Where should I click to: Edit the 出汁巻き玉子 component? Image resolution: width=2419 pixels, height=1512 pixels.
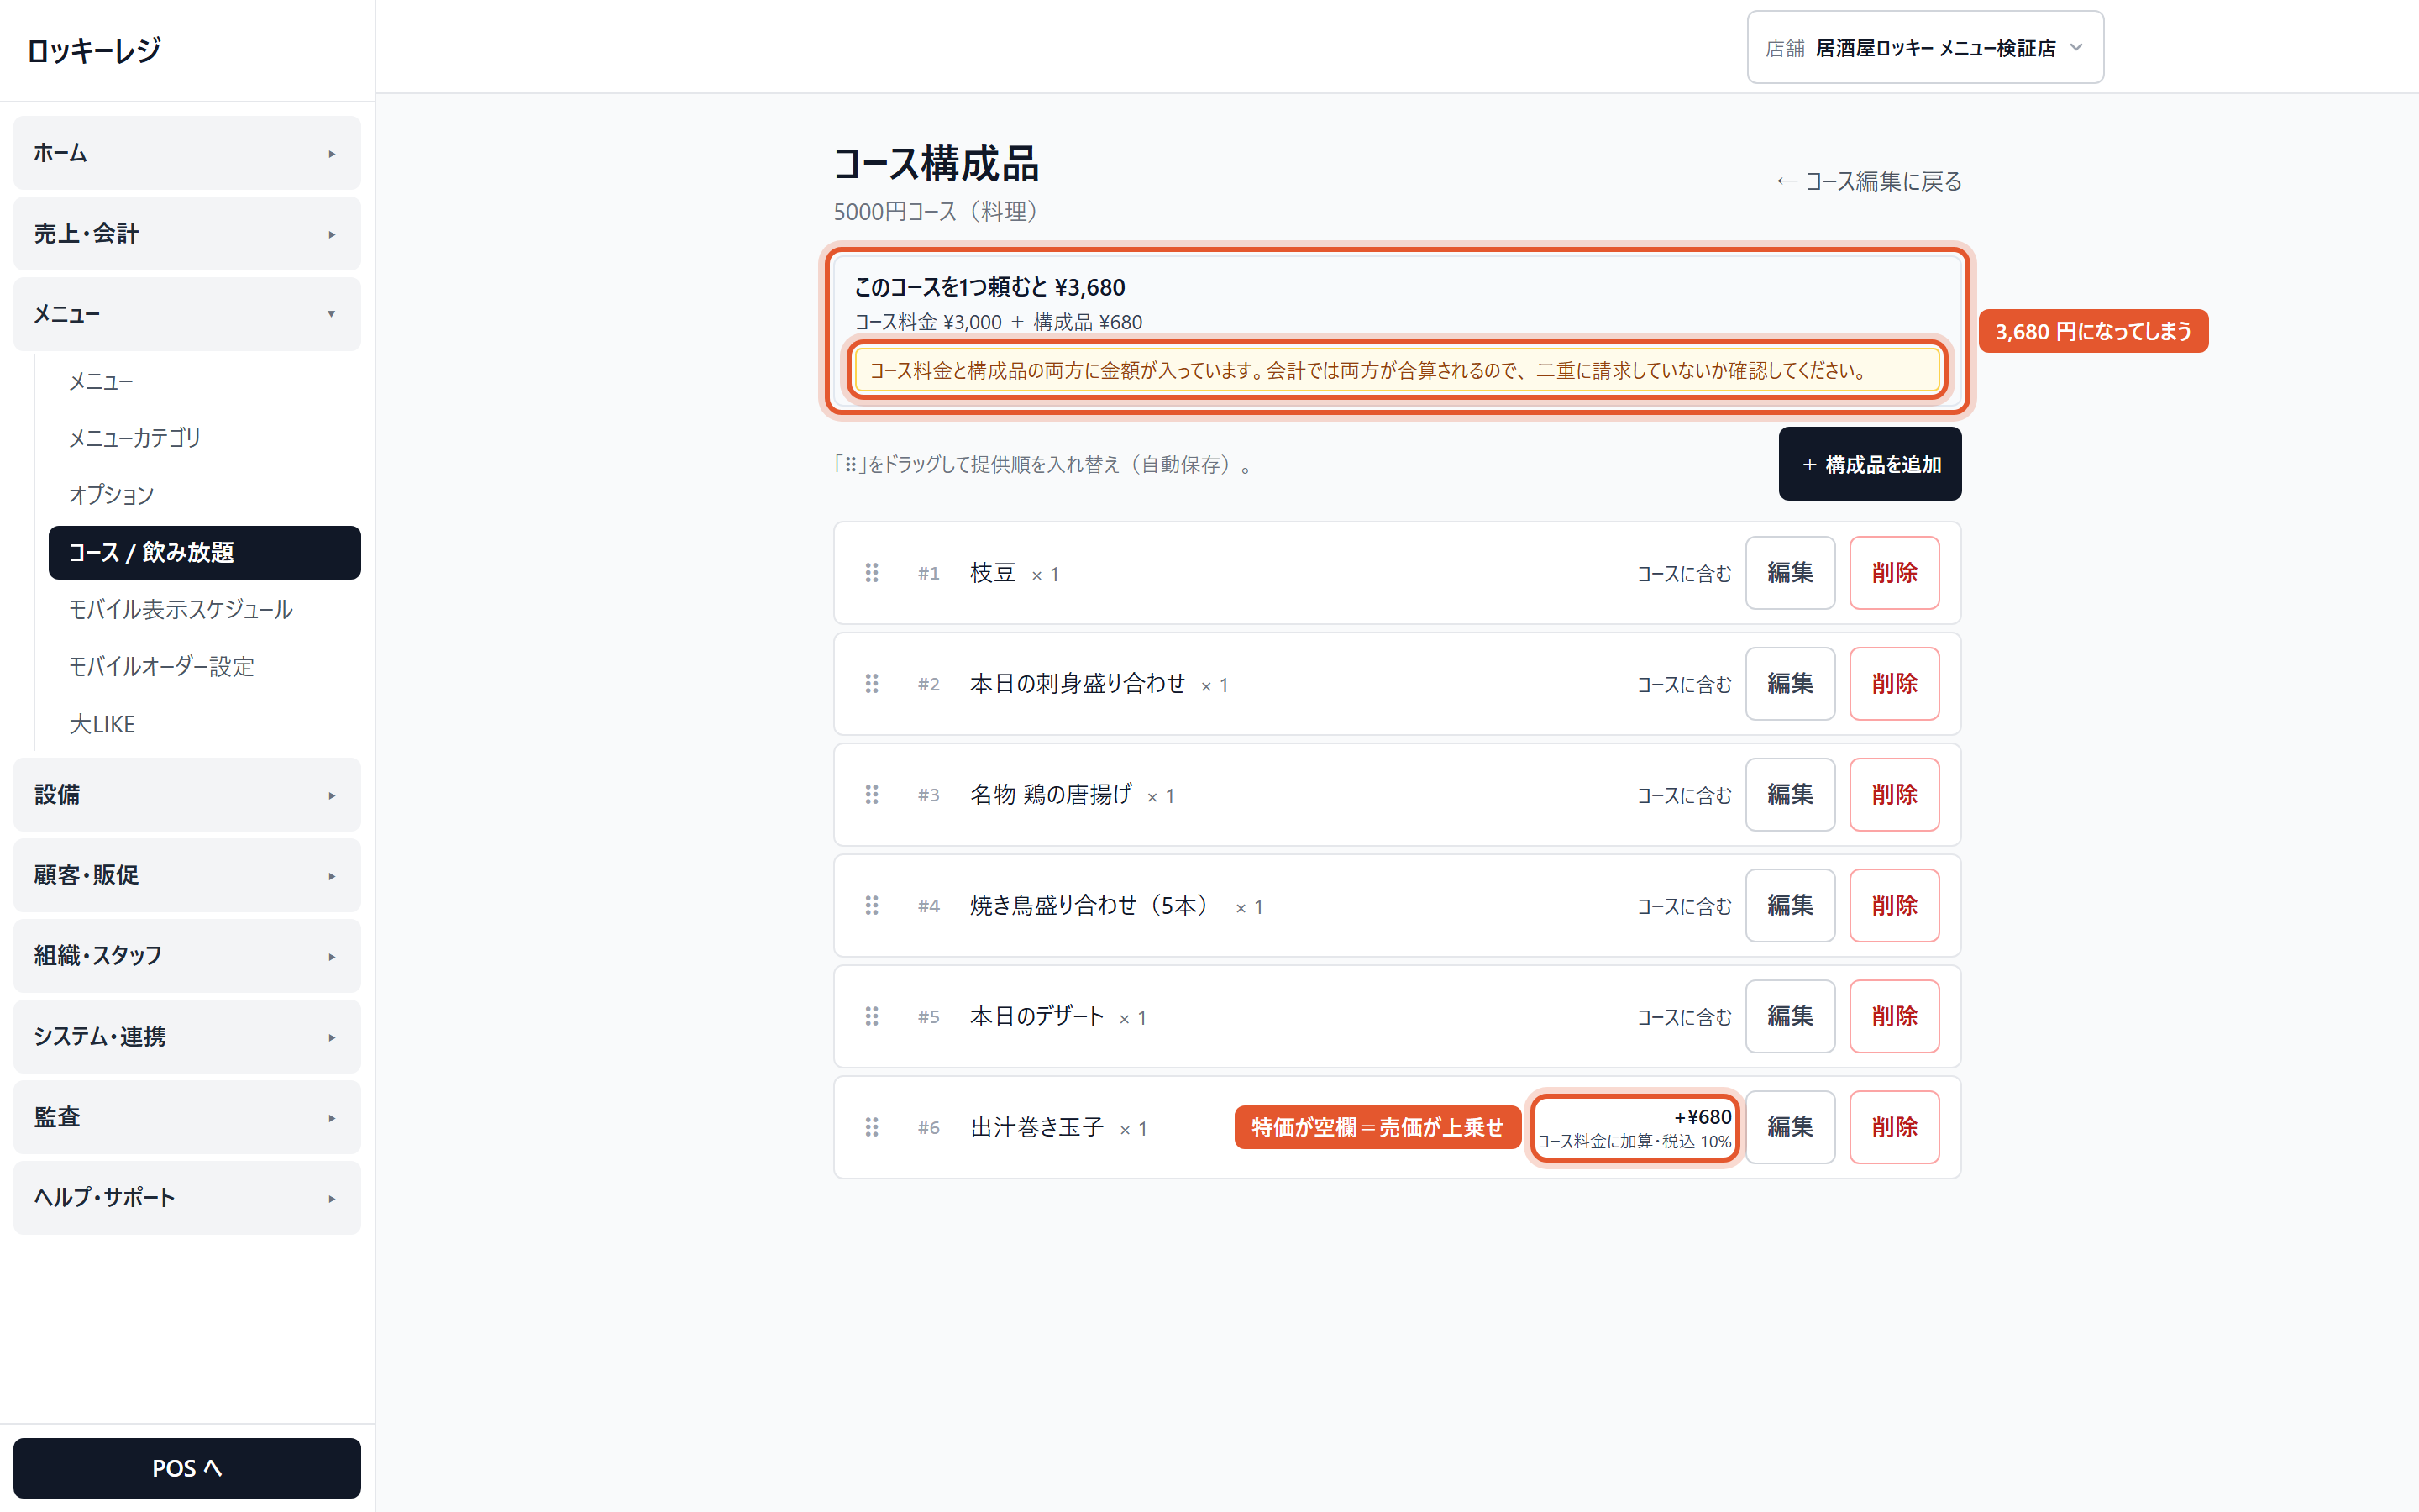click(1789, 1127)
